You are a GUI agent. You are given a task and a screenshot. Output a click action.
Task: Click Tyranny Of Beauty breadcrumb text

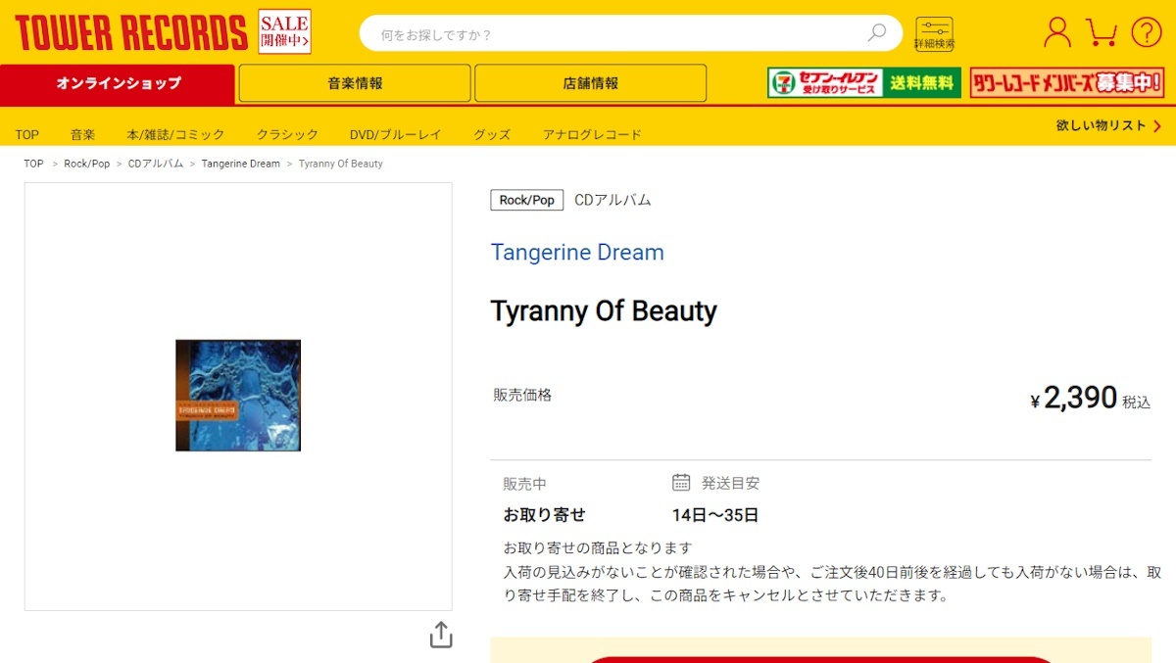coord(341,164)
